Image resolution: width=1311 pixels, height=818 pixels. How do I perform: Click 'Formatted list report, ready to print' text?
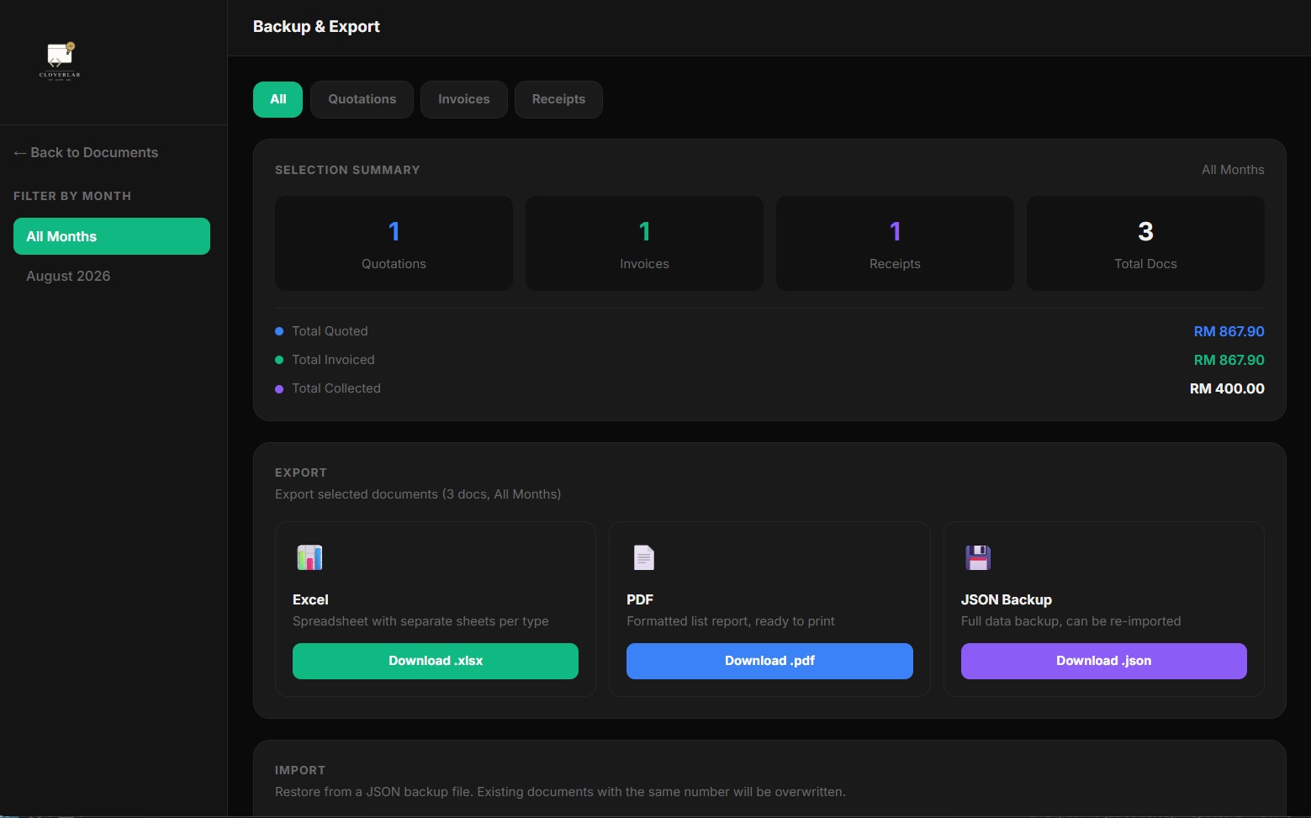coord(731,621)
